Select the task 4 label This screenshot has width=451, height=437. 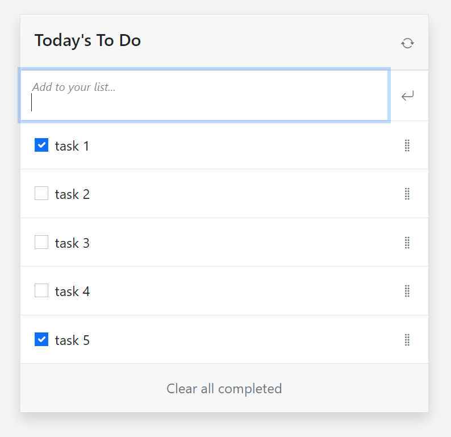coord(72,292)
